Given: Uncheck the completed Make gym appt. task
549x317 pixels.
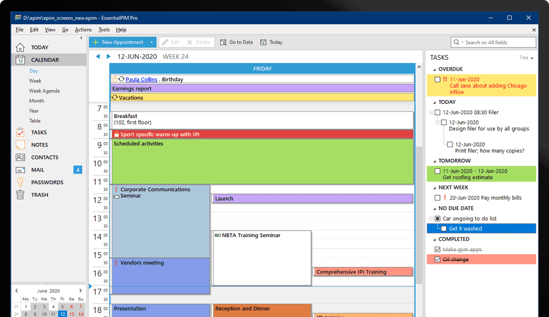Looking at the screenshot, I should 437,249.
